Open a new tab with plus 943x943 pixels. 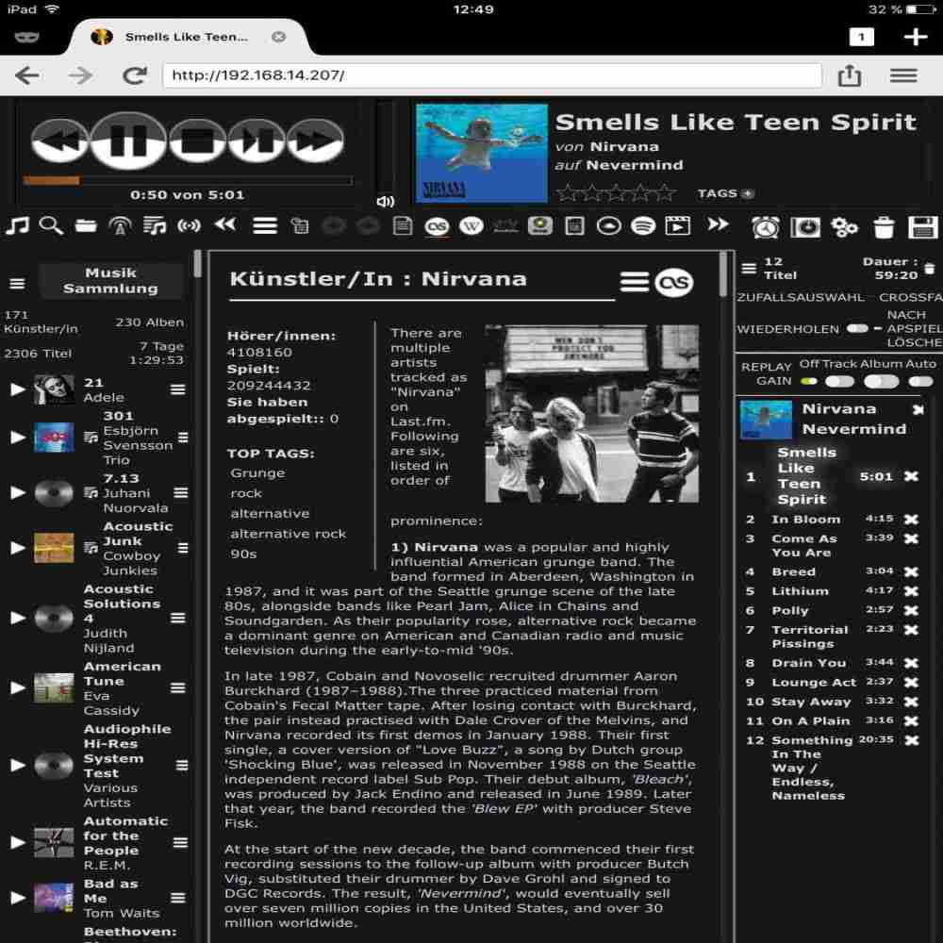coord(916,38)
